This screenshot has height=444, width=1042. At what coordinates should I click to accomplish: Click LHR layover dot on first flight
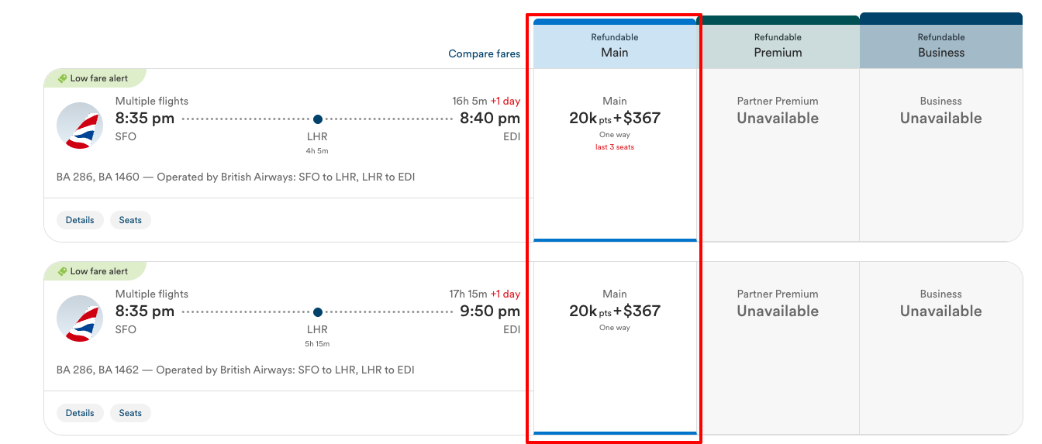317,119
